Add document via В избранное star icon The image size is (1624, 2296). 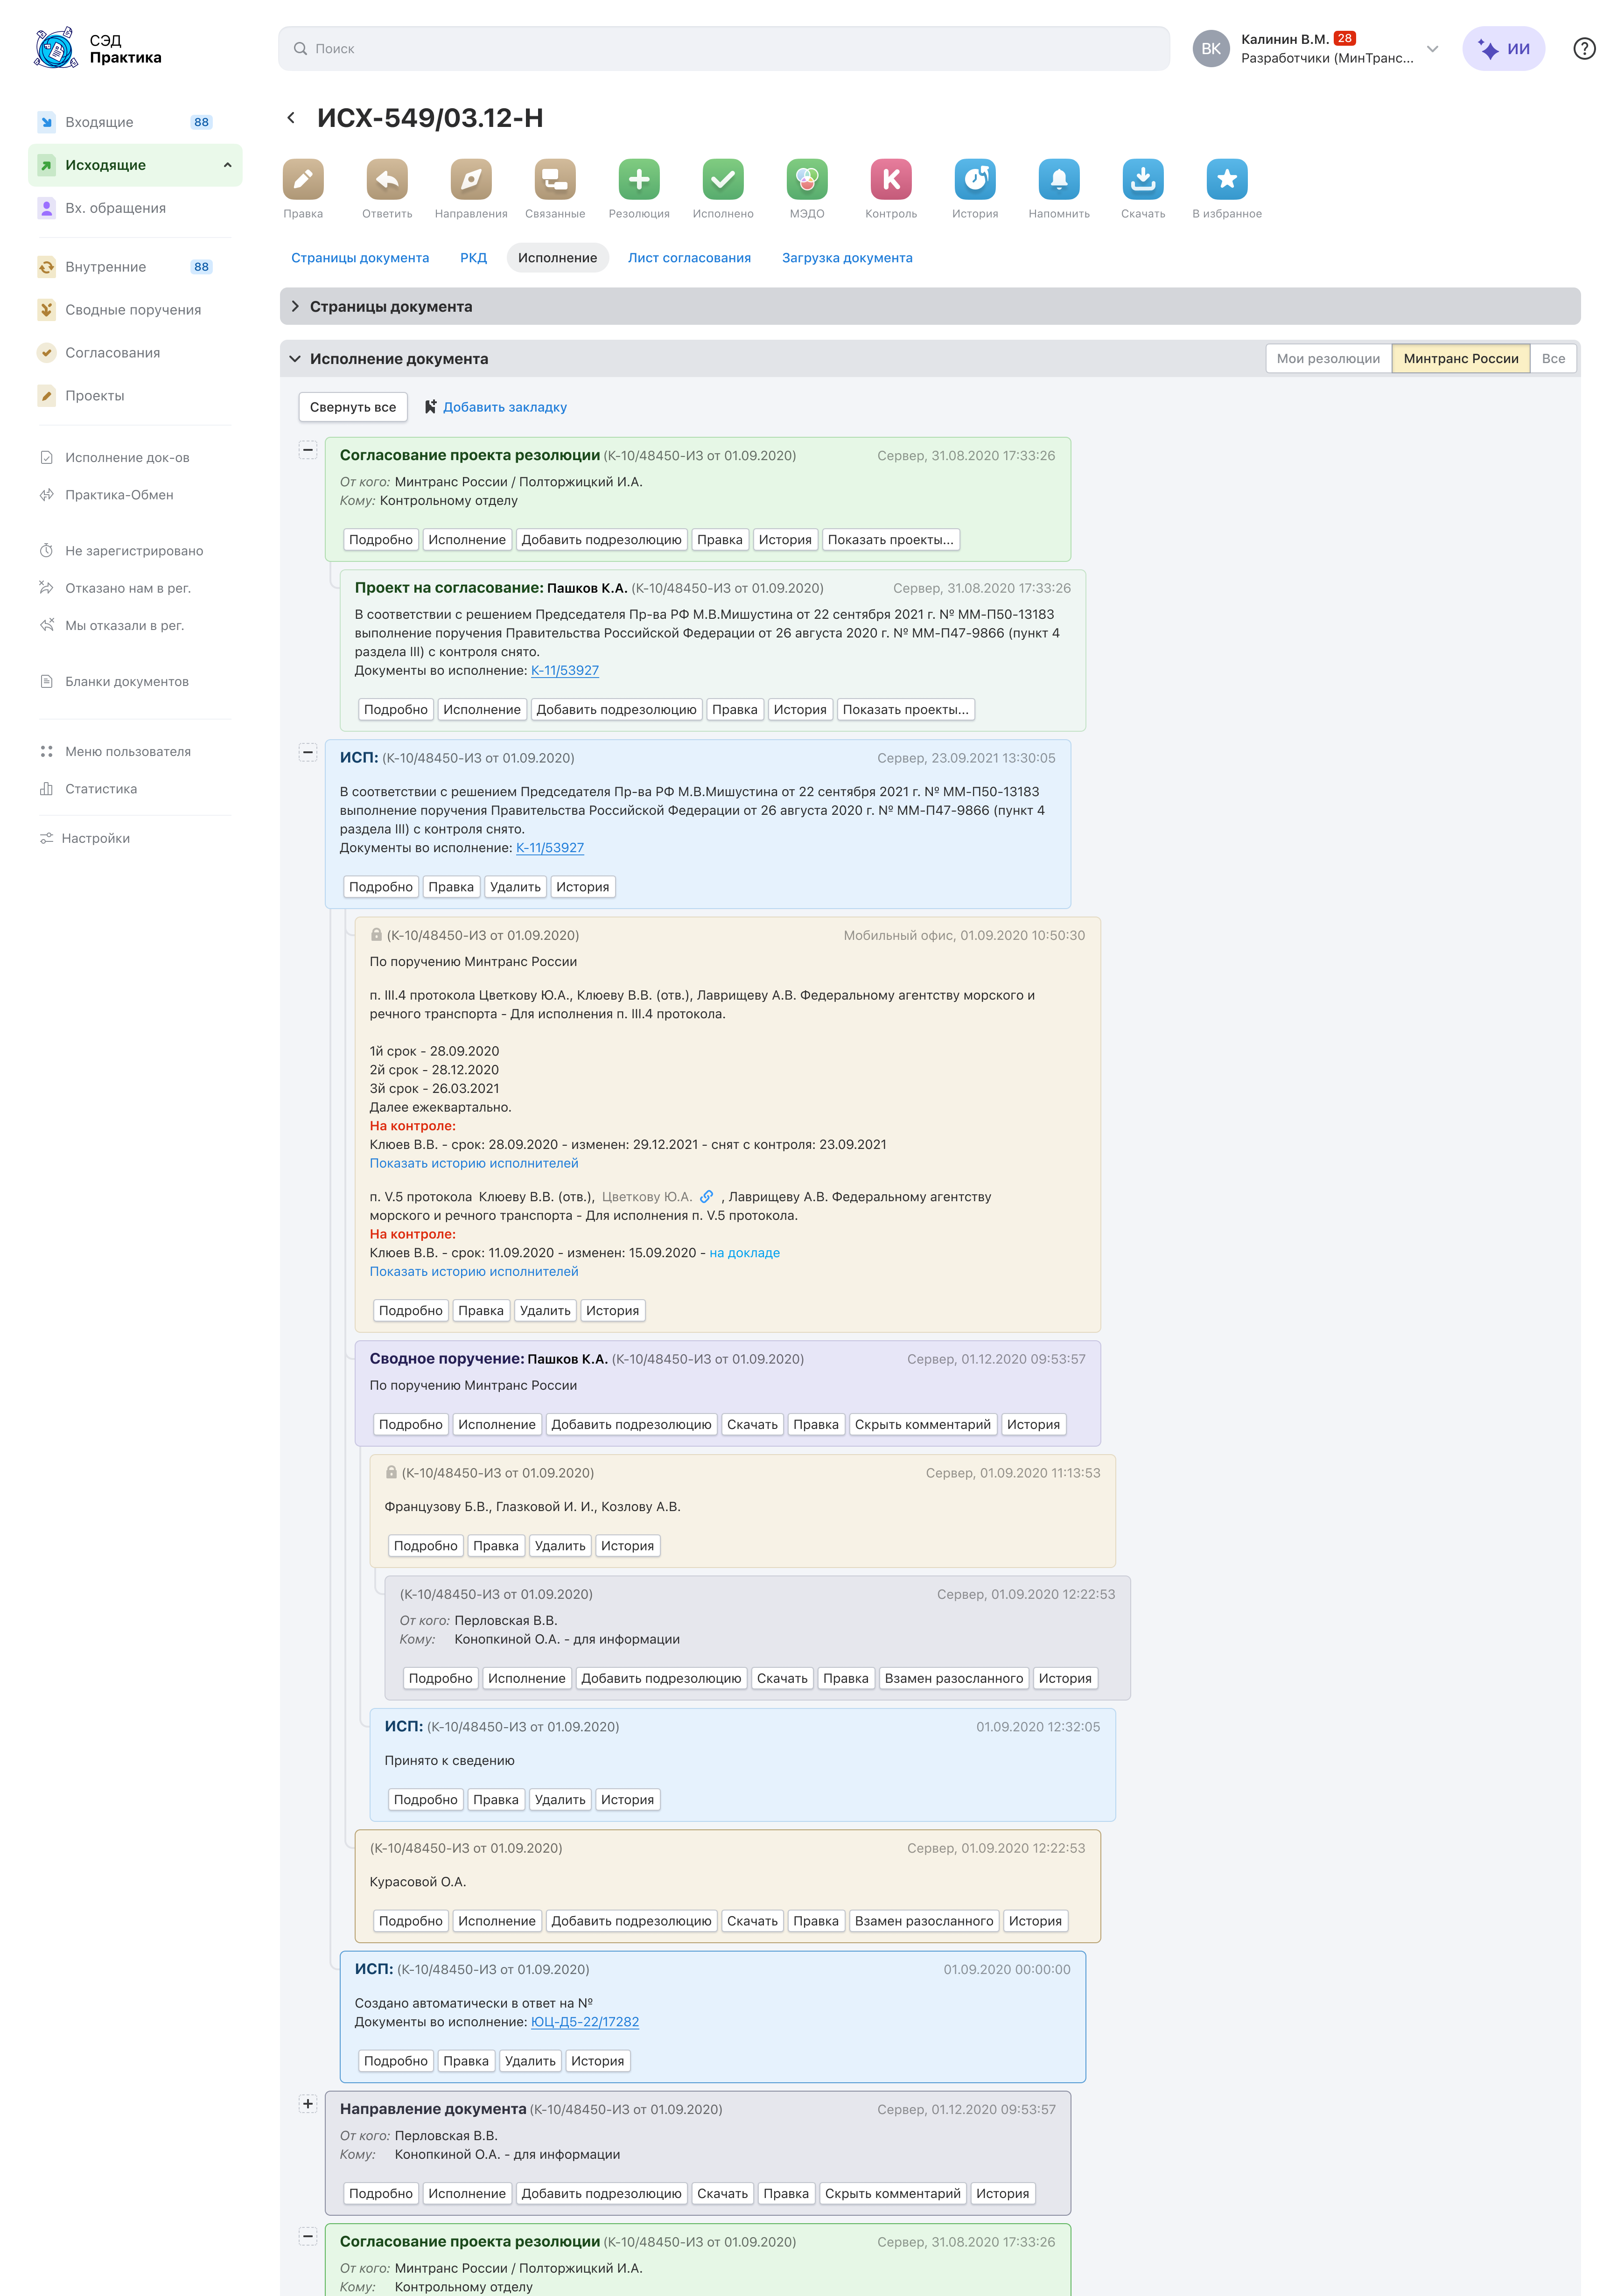coord(1227,180)
